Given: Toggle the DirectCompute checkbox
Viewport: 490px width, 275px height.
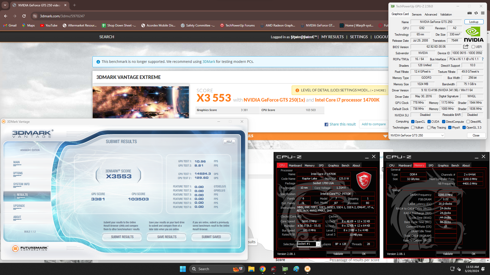Looking at the screenshot, I should click(444, 122).
